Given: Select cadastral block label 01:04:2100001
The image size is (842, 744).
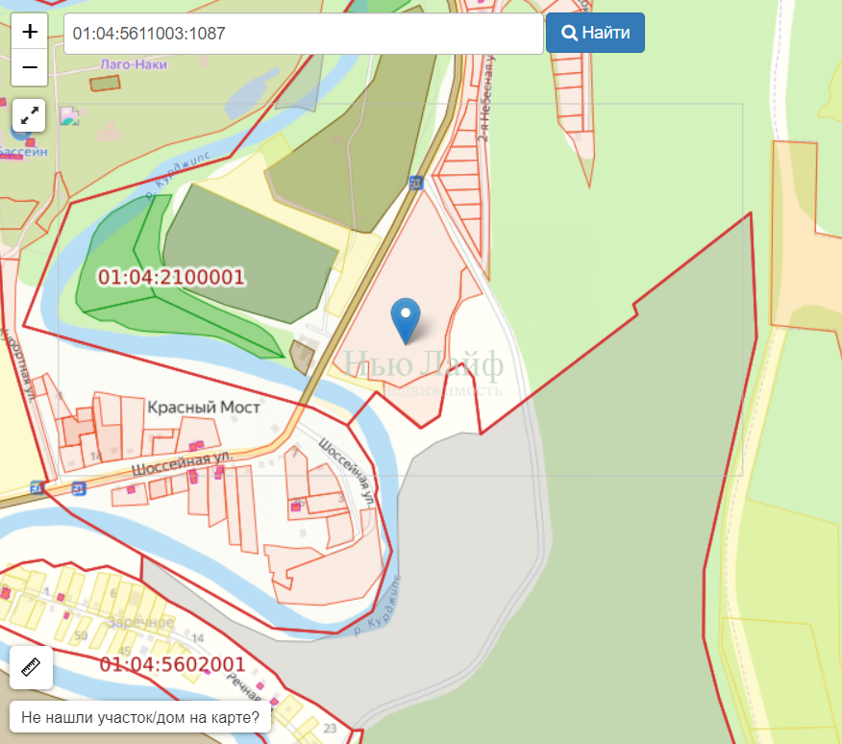Looking at the screenshot, I should click(x=171, y=278).
